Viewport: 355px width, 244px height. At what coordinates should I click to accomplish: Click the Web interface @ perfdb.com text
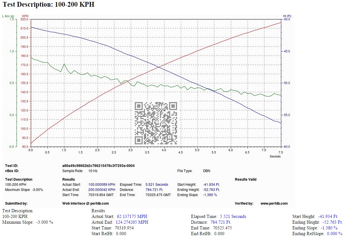85,203
